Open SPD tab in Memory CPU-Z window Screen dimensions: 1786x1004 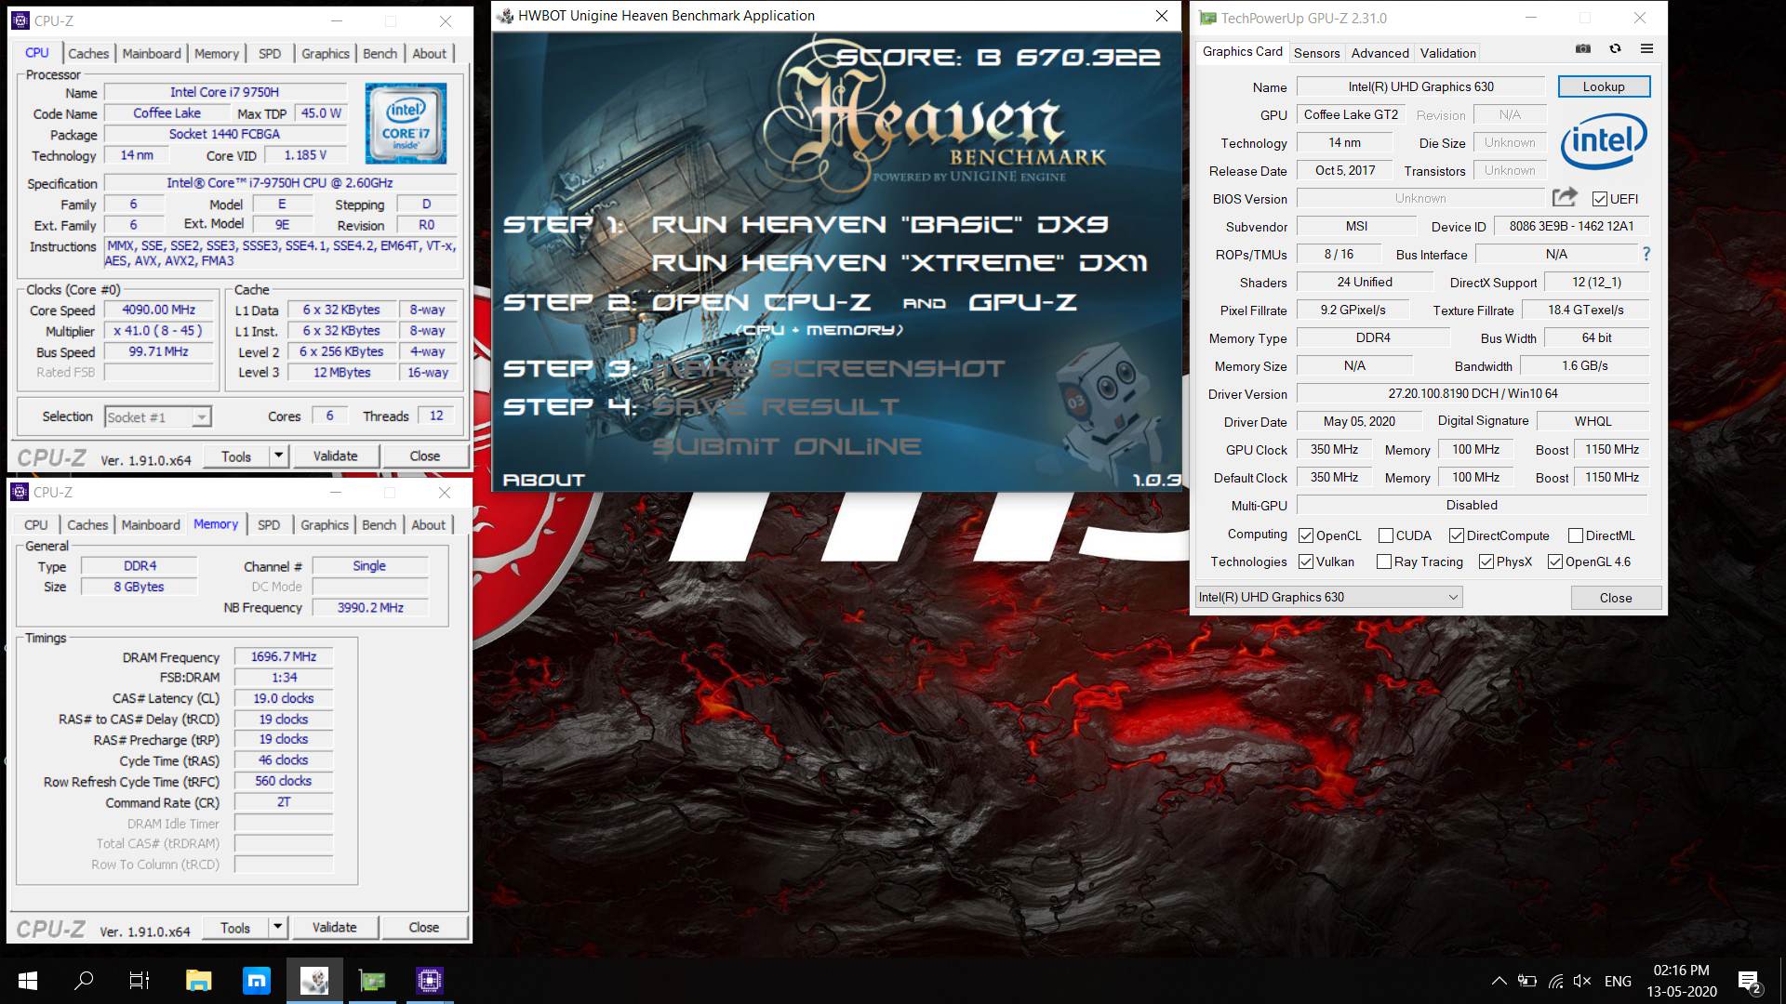point(269,525)
